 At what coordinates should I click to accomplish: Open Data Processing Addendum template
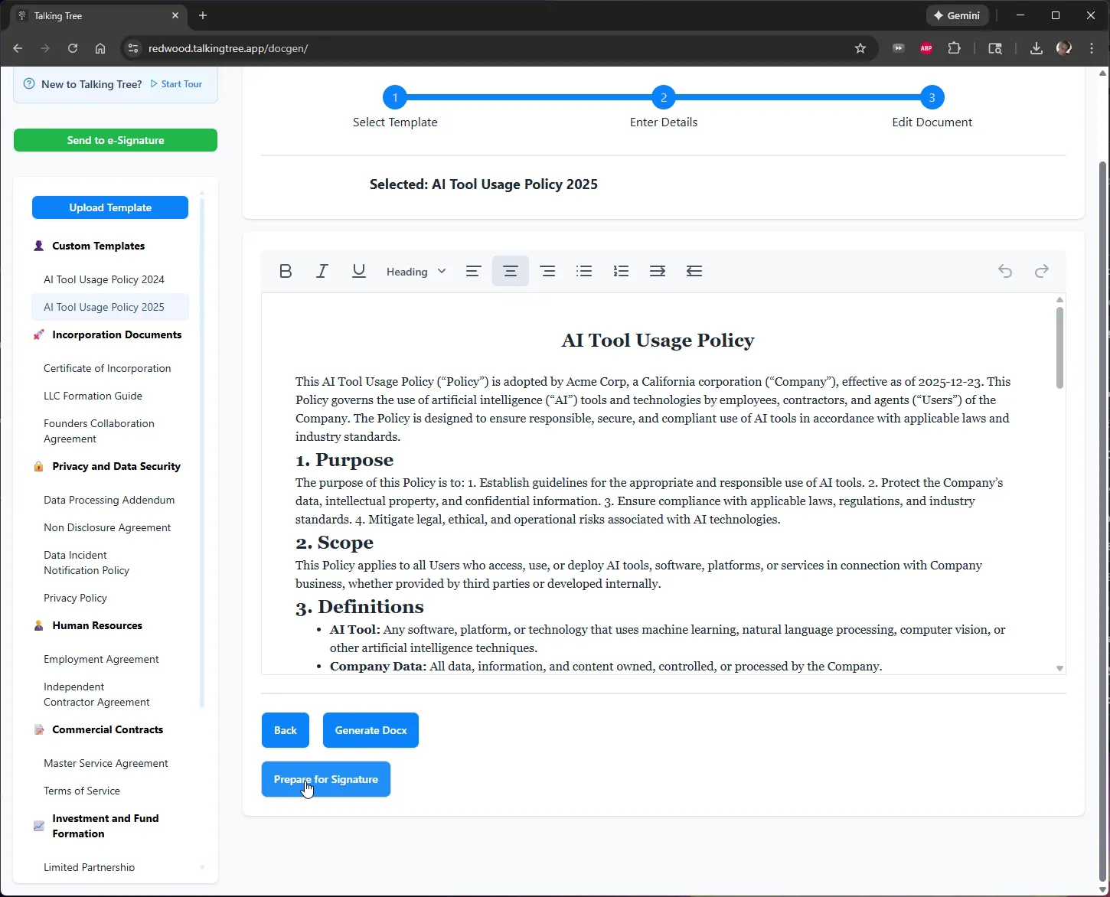pyautogui.click(x=109, y=500)
